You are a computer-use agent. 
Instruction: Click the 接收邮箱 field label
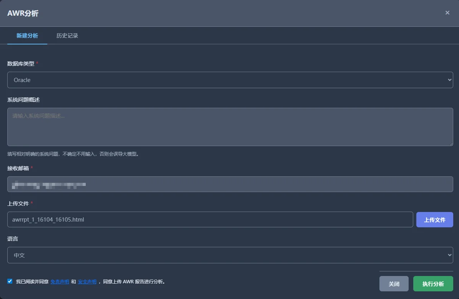18,168
